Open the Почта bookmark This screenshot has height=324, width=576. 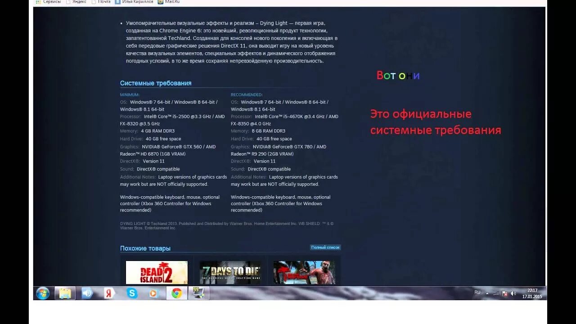coord(101,2)
